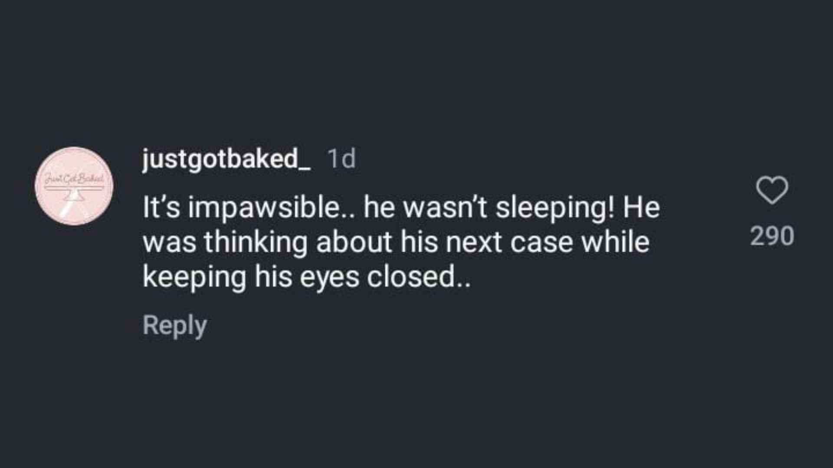Reply to the justgotbaked_ comment
Screen dimensions: 833x468
point(174,325)
